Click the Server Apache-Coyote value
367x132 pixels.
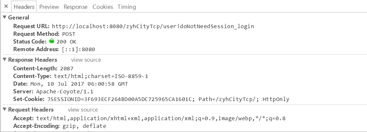(58, 91)
